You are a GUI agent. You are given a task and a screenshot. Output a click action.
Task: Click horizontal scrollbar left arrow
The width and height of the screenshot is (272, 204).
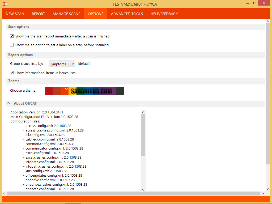(x=4, y=193)
